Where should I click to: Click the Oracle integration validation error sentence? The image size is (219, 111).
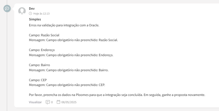(x=64, y=25)
